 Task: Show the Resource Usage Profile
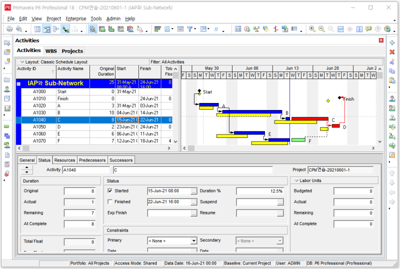click(x=130, y=29)
